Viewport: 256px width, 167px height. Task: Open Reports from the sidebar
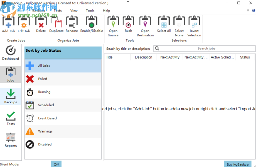point(11,140)
